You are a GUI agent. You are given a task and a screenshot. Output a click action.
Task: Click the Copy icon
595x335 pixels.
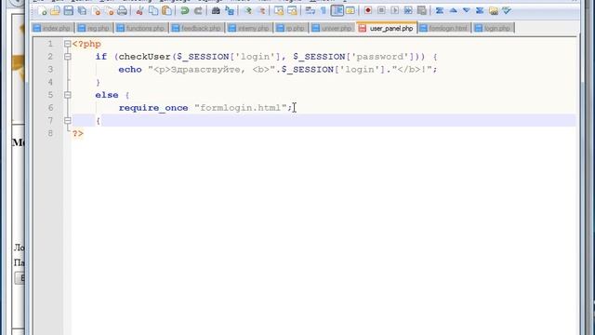[153, 10]
